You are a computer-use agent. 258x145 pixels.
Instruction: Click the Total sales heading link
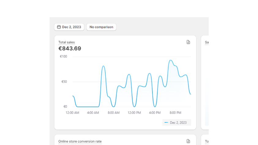[x=66, y=42]
